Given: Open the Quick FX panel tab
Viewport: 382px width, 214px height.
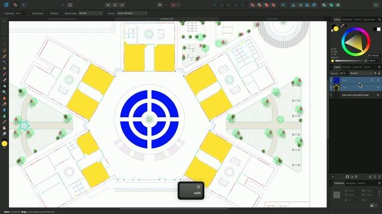Looking at the screenshot, I should 358,67.
